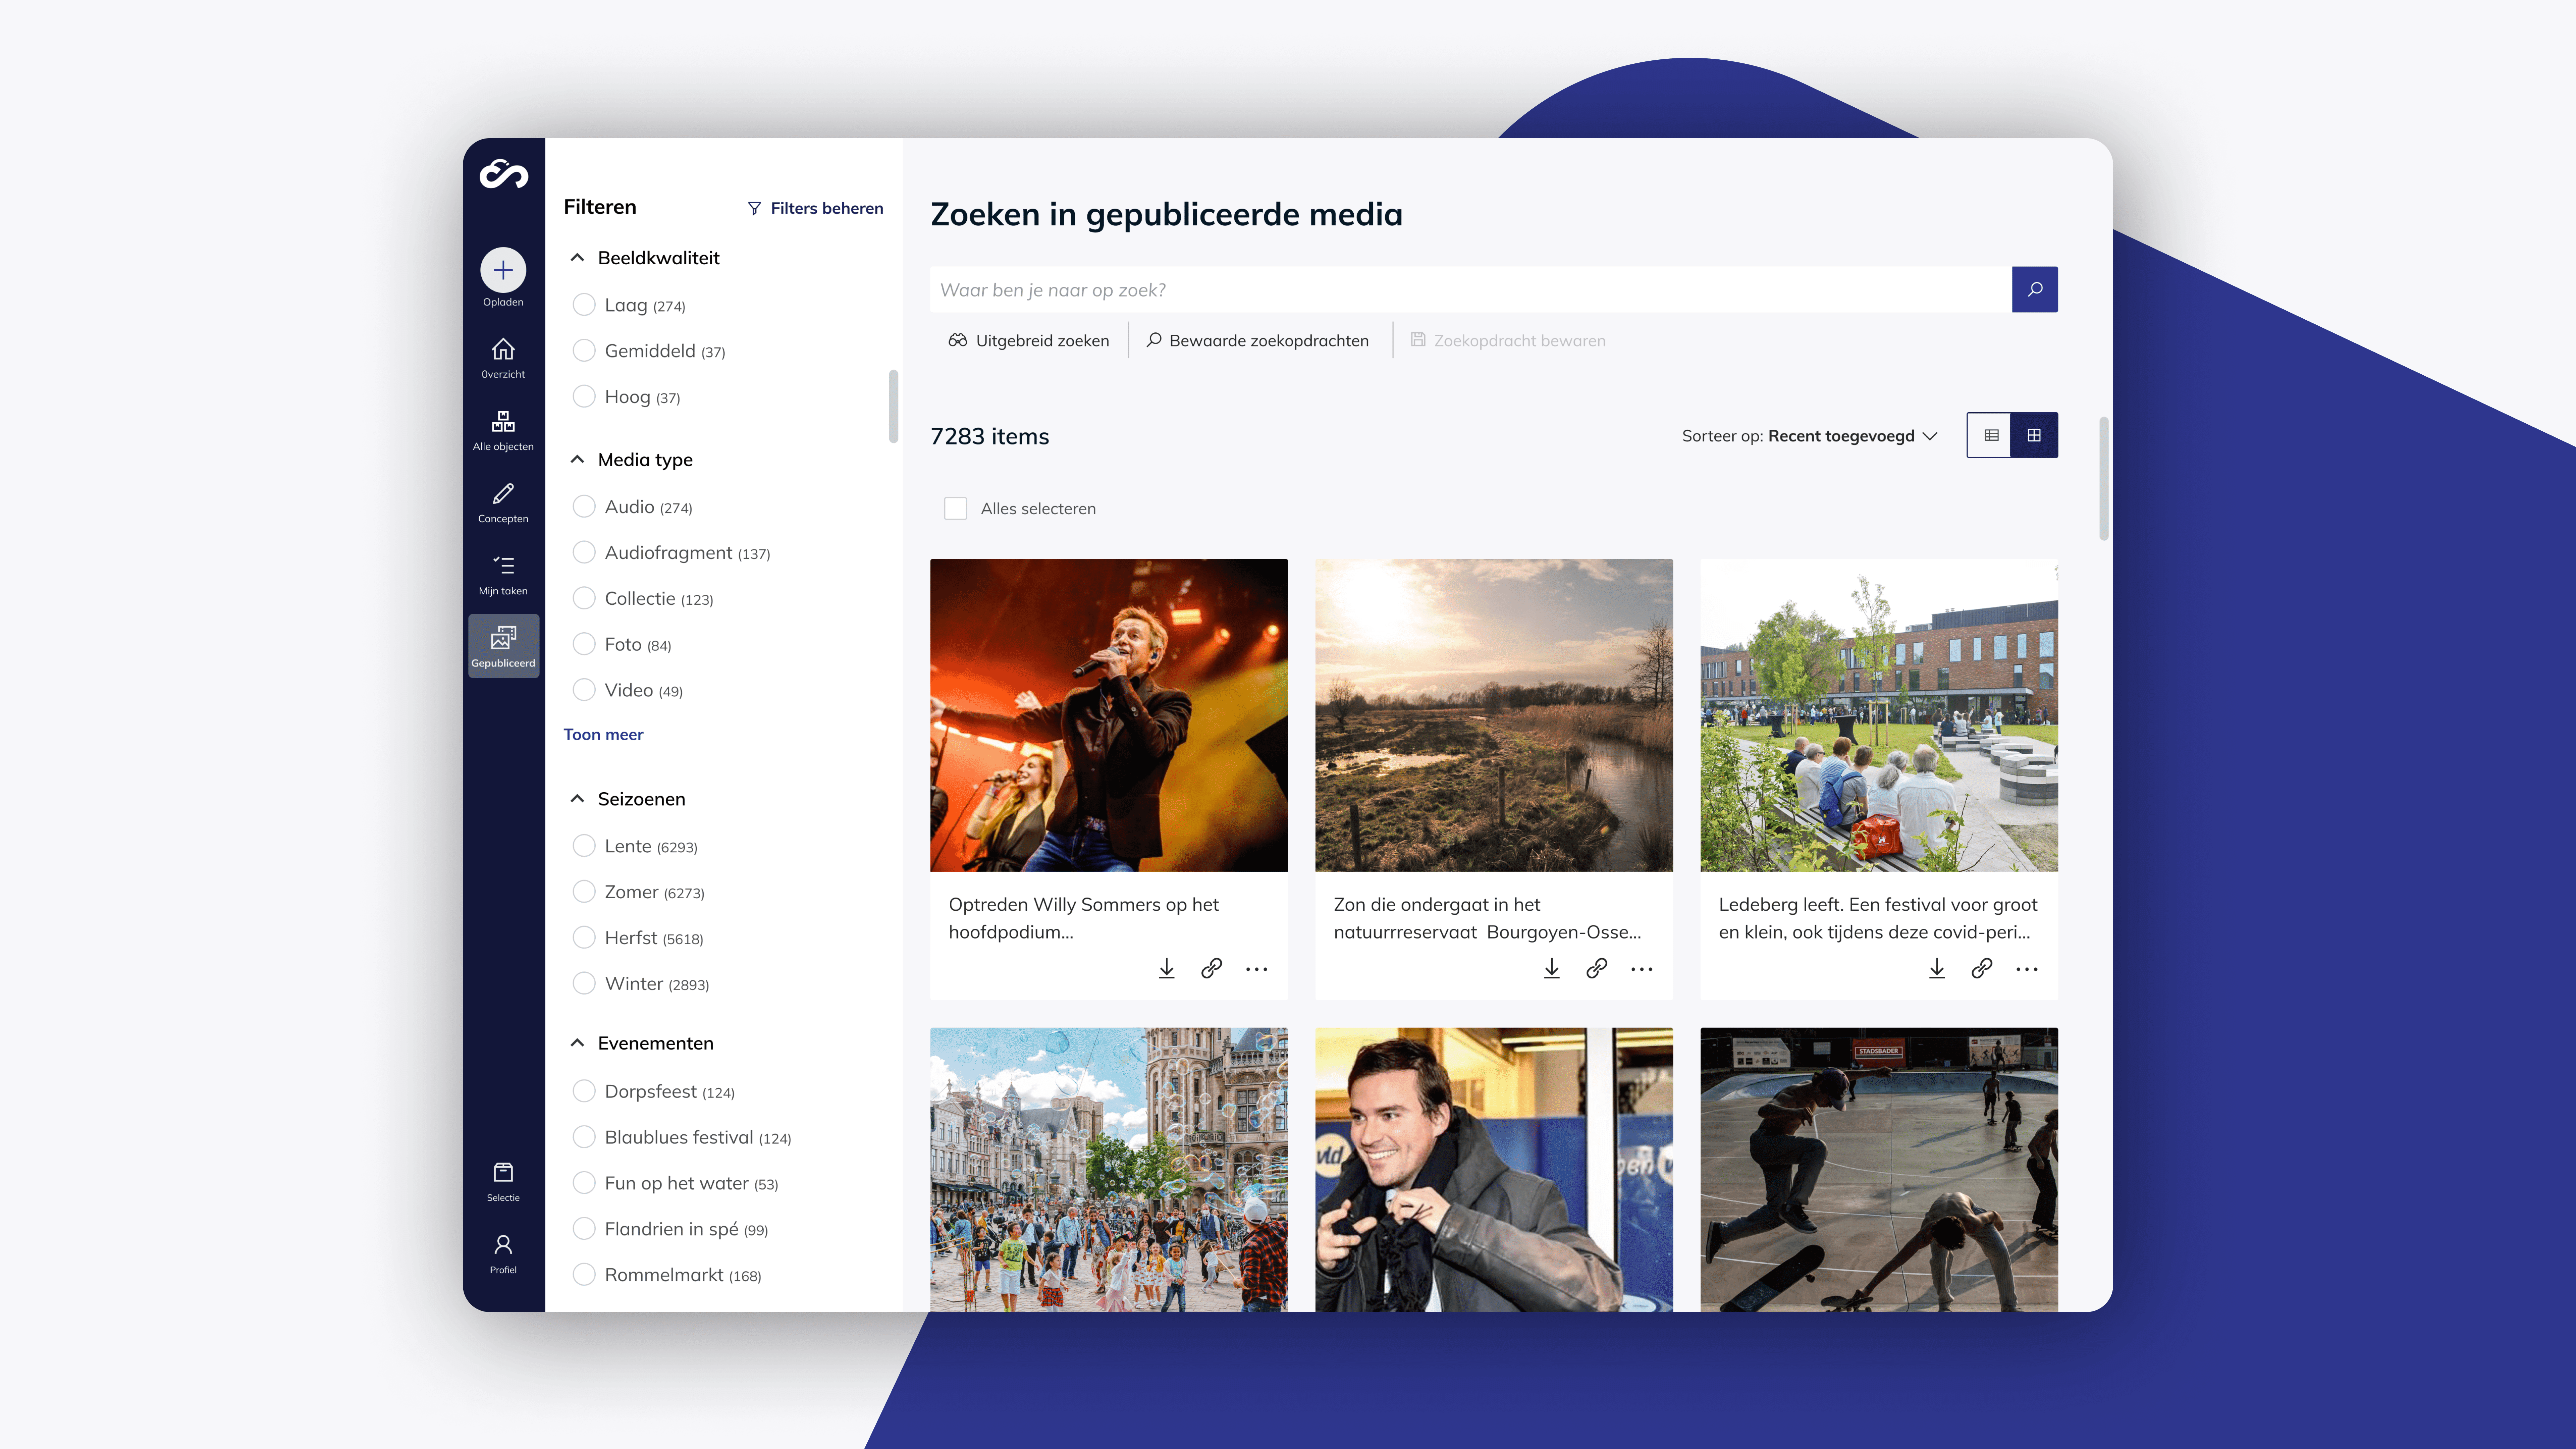
Task: Select the Blaublues festival event filter
Action: tap(584, 1137)
